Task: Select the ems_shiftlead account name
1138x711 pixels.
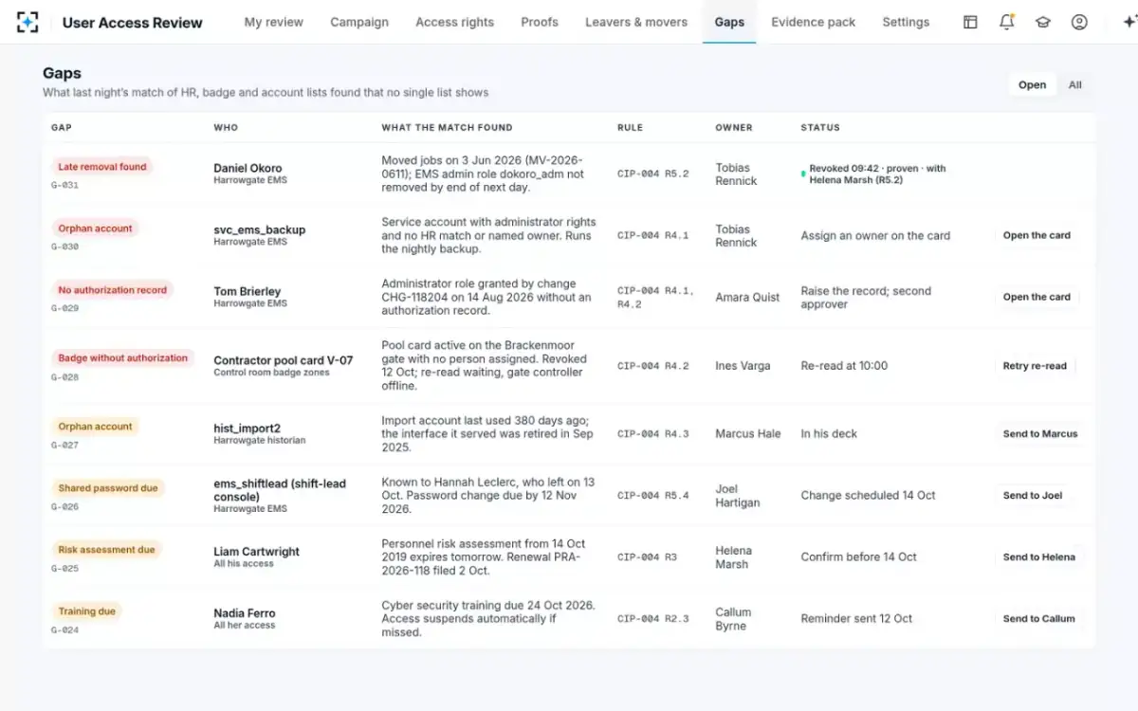Action: tap(280, 490)
